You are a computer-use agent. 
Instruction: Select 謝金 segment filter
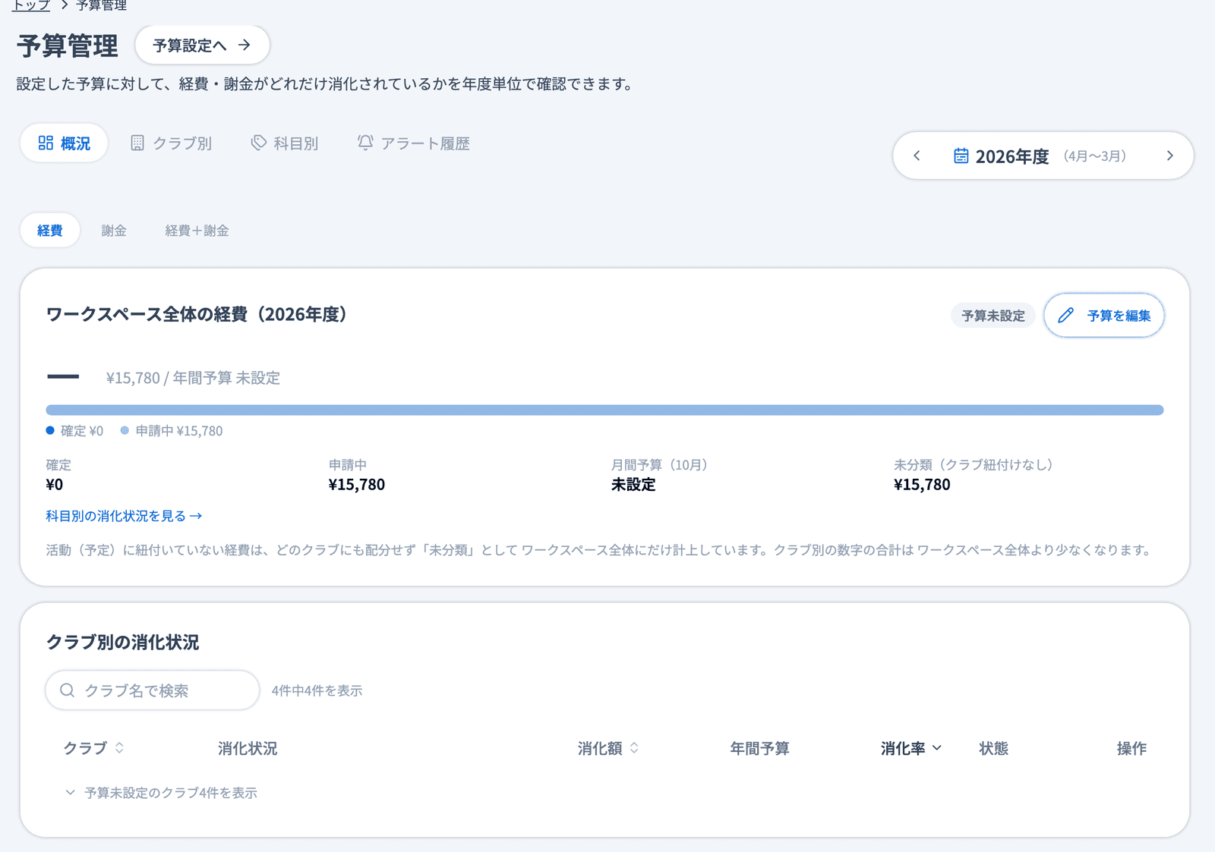click(114, 230)
